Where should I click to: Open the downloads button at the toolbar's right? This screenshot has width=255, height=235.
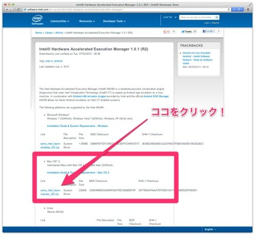click(248, 10)
